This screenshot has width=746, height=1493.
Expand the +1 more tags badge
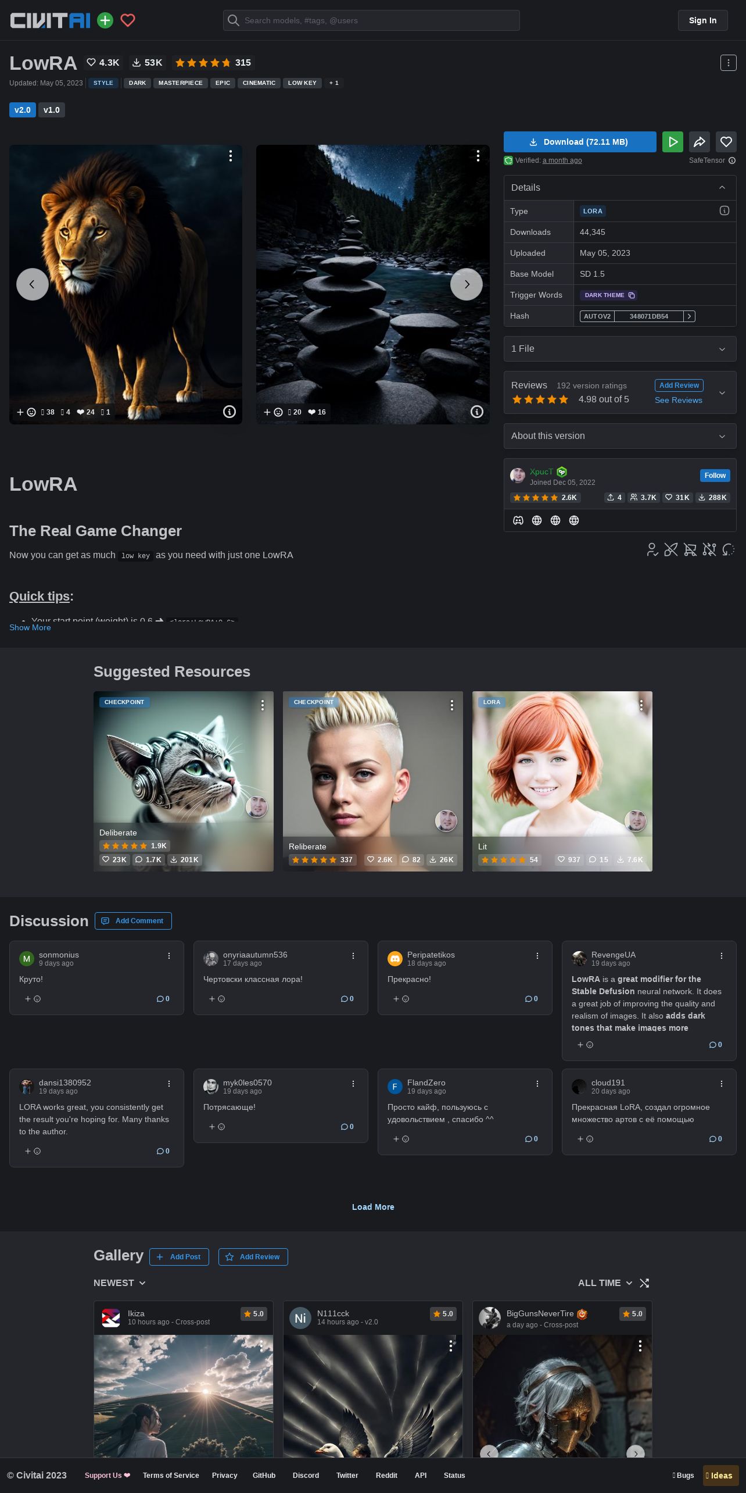coord(334,83)
